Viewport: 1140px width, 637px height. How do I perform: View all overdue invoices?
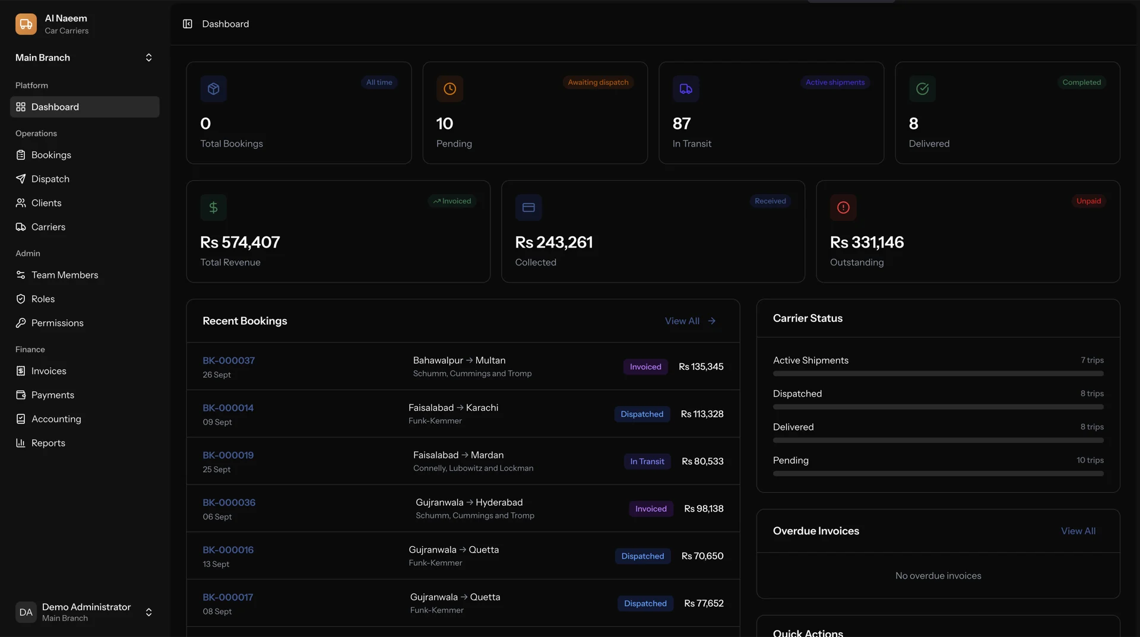[1078, 531]
